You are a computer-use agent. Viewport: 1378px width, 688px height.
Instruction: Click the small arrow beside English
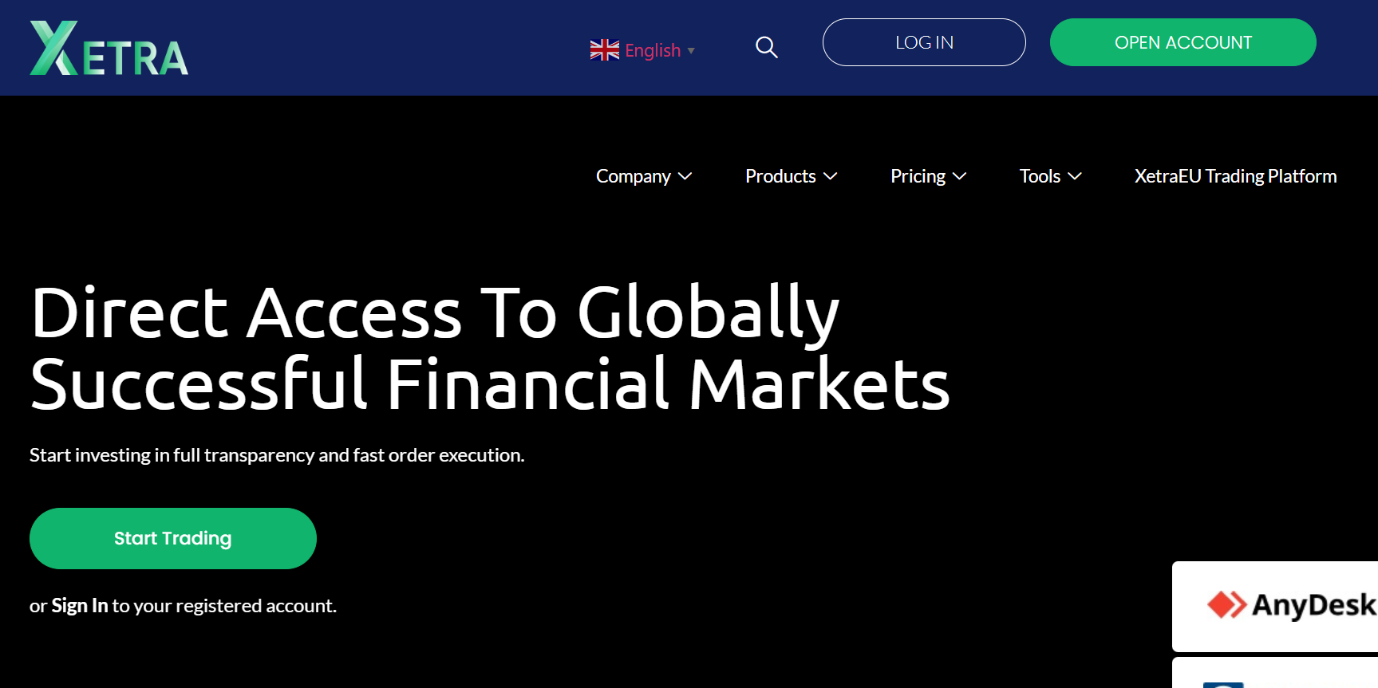point(691,51)
